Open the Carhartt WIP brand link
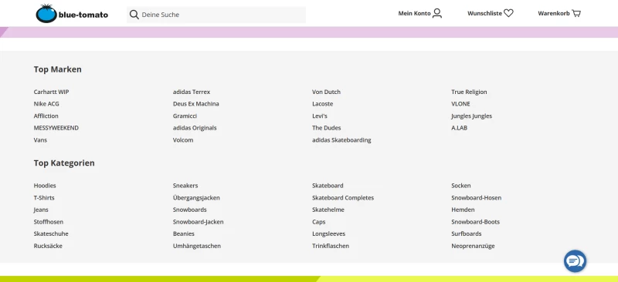 point(51,92)
